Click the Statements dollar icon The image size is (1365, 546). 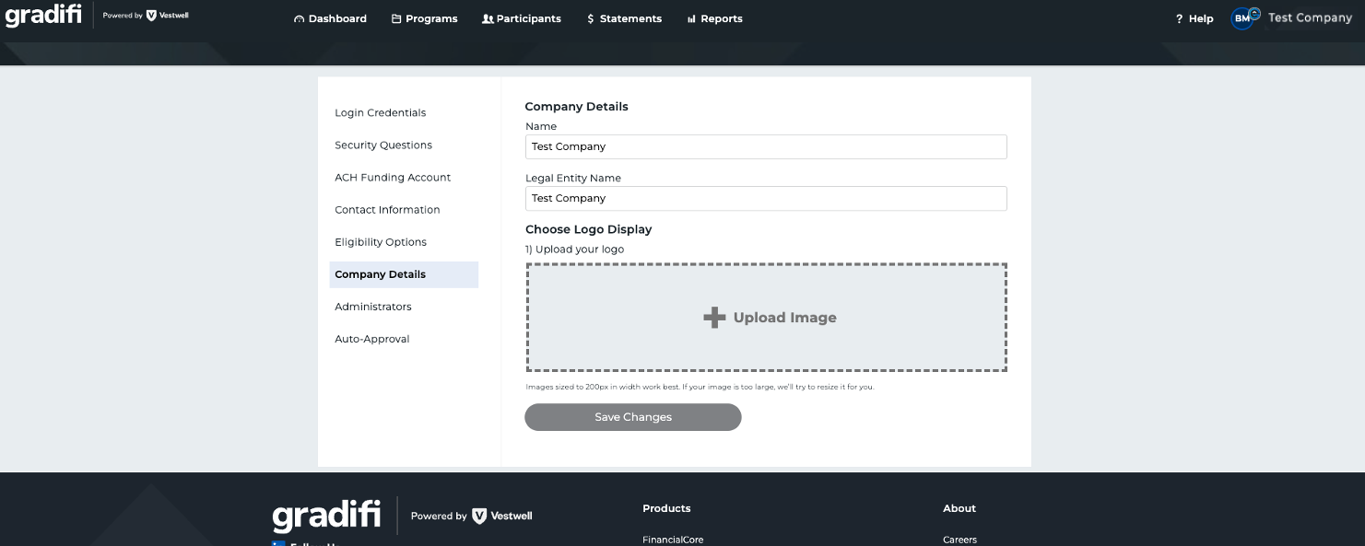(593, 18)
